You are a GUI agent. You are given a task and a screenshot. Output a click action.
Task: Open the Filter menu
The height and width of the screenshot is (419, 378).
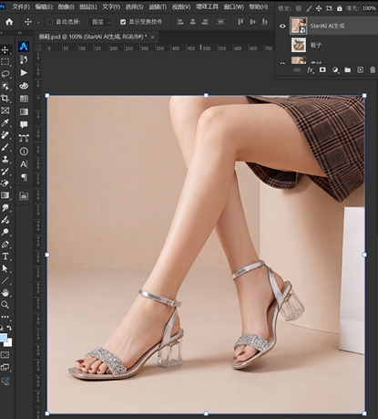pyautogui.click(x=158, y=6)
